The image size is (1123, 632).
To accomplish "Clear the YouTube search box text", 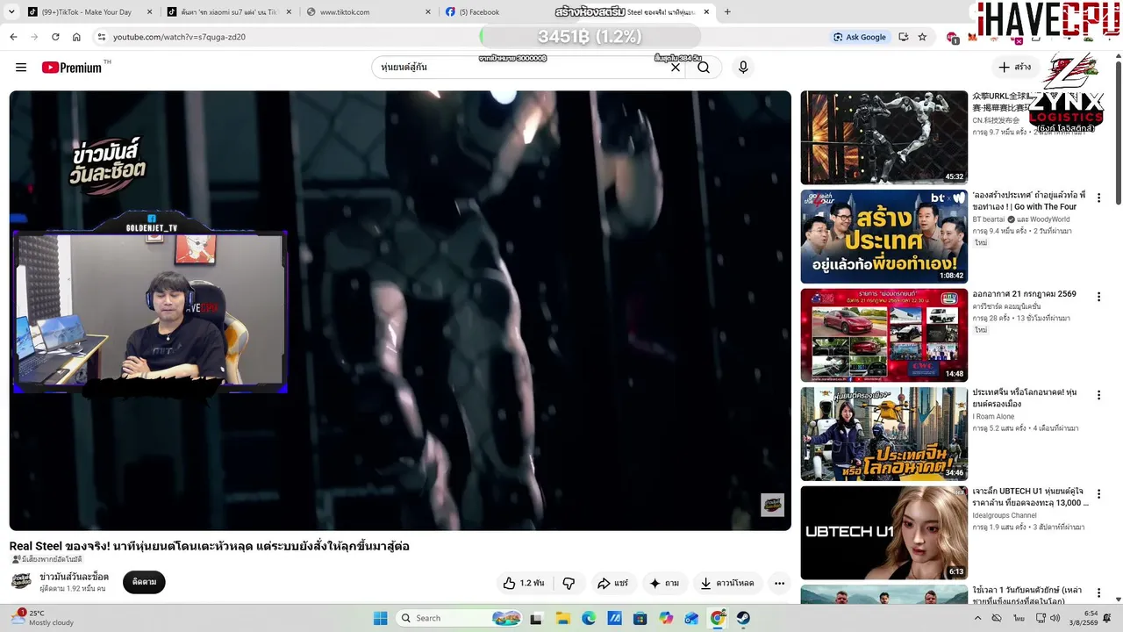I will 676,68.
